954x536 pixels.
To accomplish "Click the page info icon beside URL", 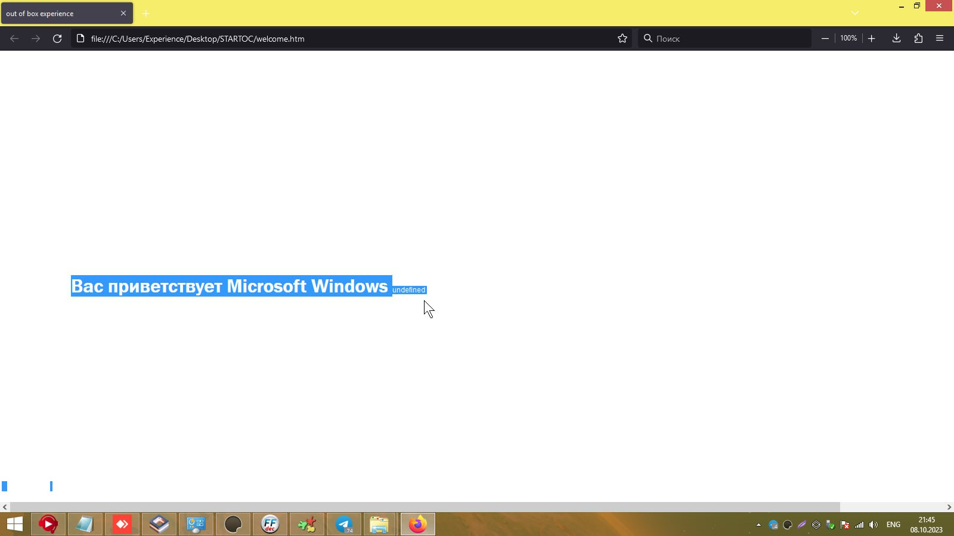I will 80,39.
